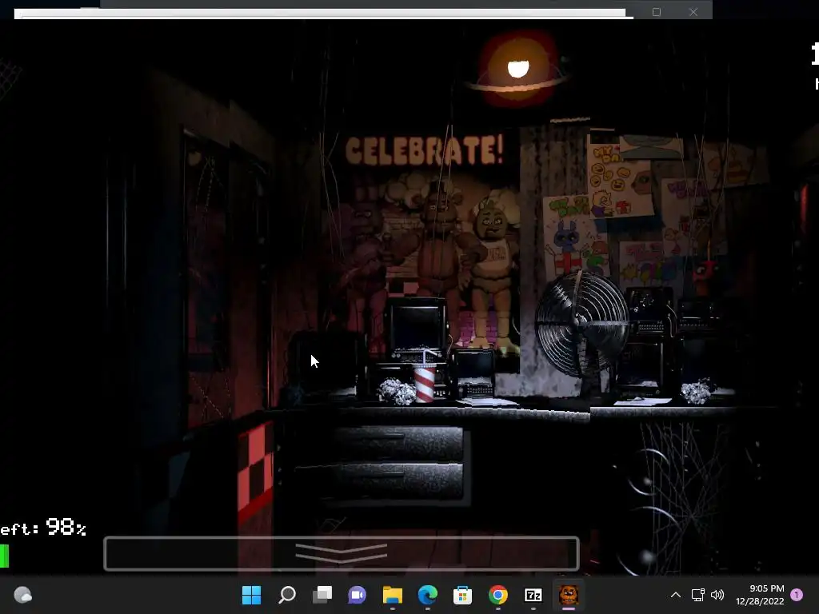
Task: Click the striped soda cup on the desk
Action: click(424, 381)
